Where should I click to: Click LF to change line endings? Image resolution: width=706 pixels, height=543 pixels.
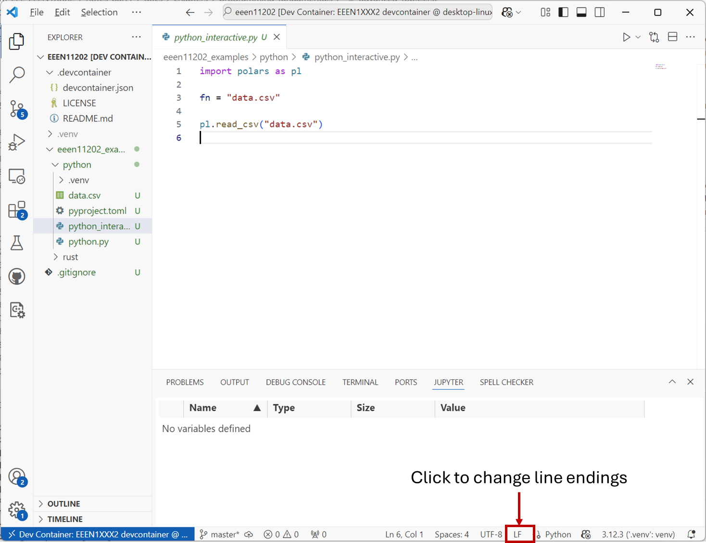(x=517, y=534)
